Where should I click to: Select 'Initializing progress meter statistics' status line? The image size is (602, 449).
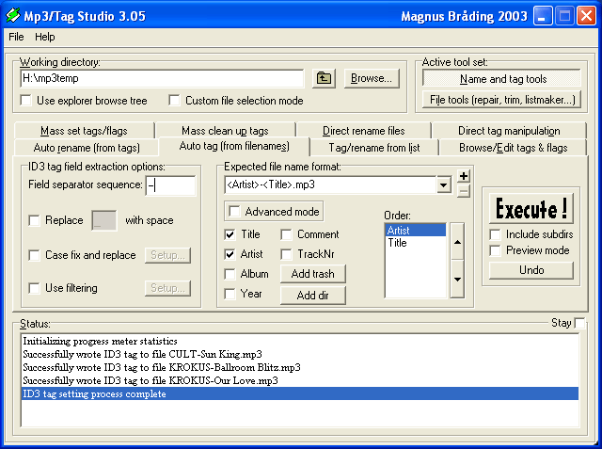pos(300,341)
